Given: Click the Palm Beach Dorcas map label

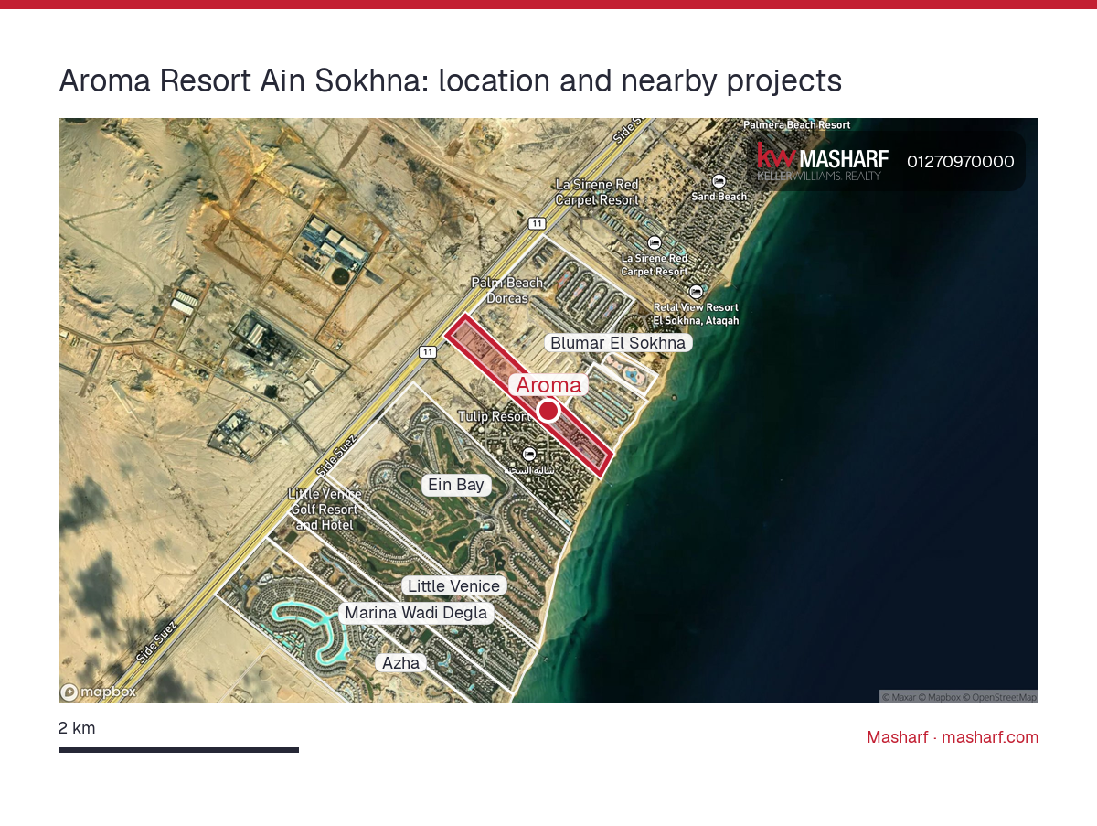Looking at the screenshot, I should pos(507,290).
